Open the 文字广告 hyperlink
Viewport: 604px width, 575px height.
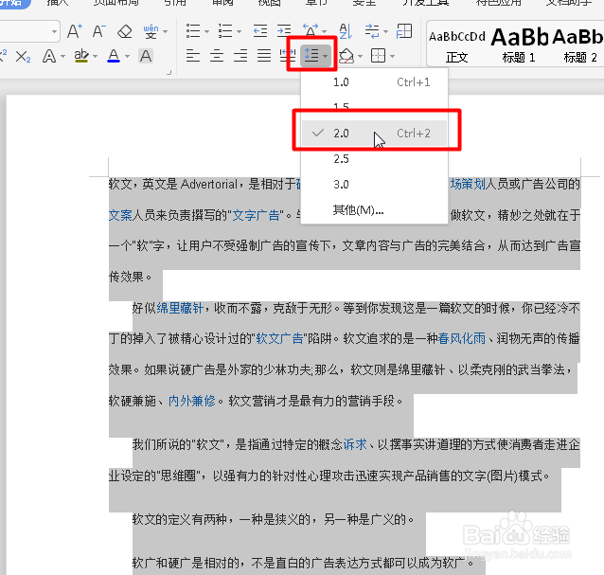(x=257, y=215)
